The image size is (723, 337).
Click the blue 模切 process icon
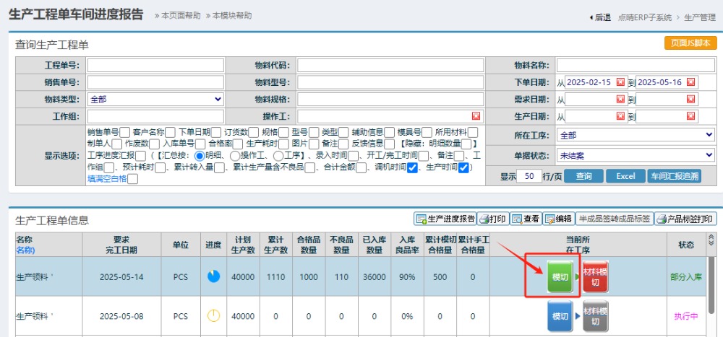click(560, 317)
